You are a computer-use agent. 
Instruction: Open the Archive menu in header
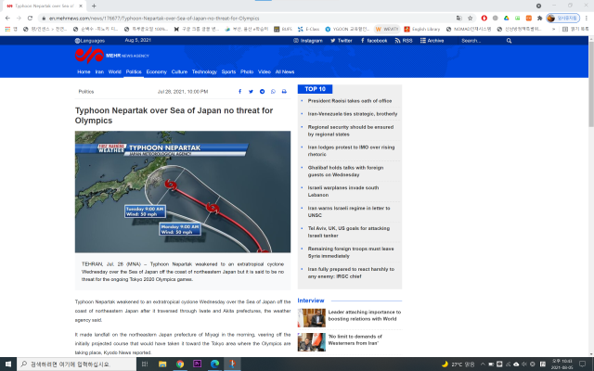(x=433, y=41)
